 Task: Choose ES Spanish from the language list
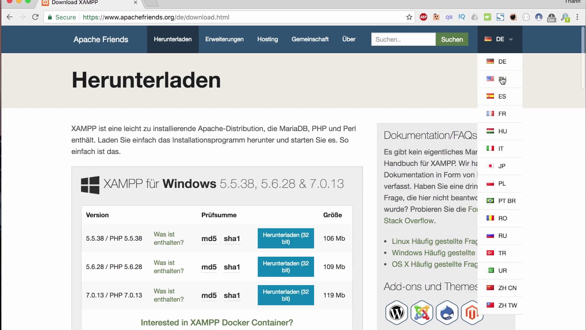(x=502, y=96)
